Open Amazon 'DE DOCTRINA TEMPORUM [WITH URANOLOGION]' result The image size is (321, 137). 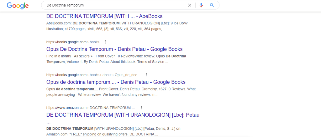tap(123, 115)
